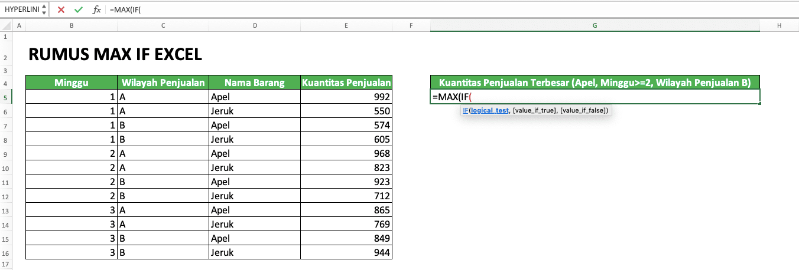Click the Jeruk cell in row 16
This screenshot has width=799, height=270.
click(x=254, y=252)
